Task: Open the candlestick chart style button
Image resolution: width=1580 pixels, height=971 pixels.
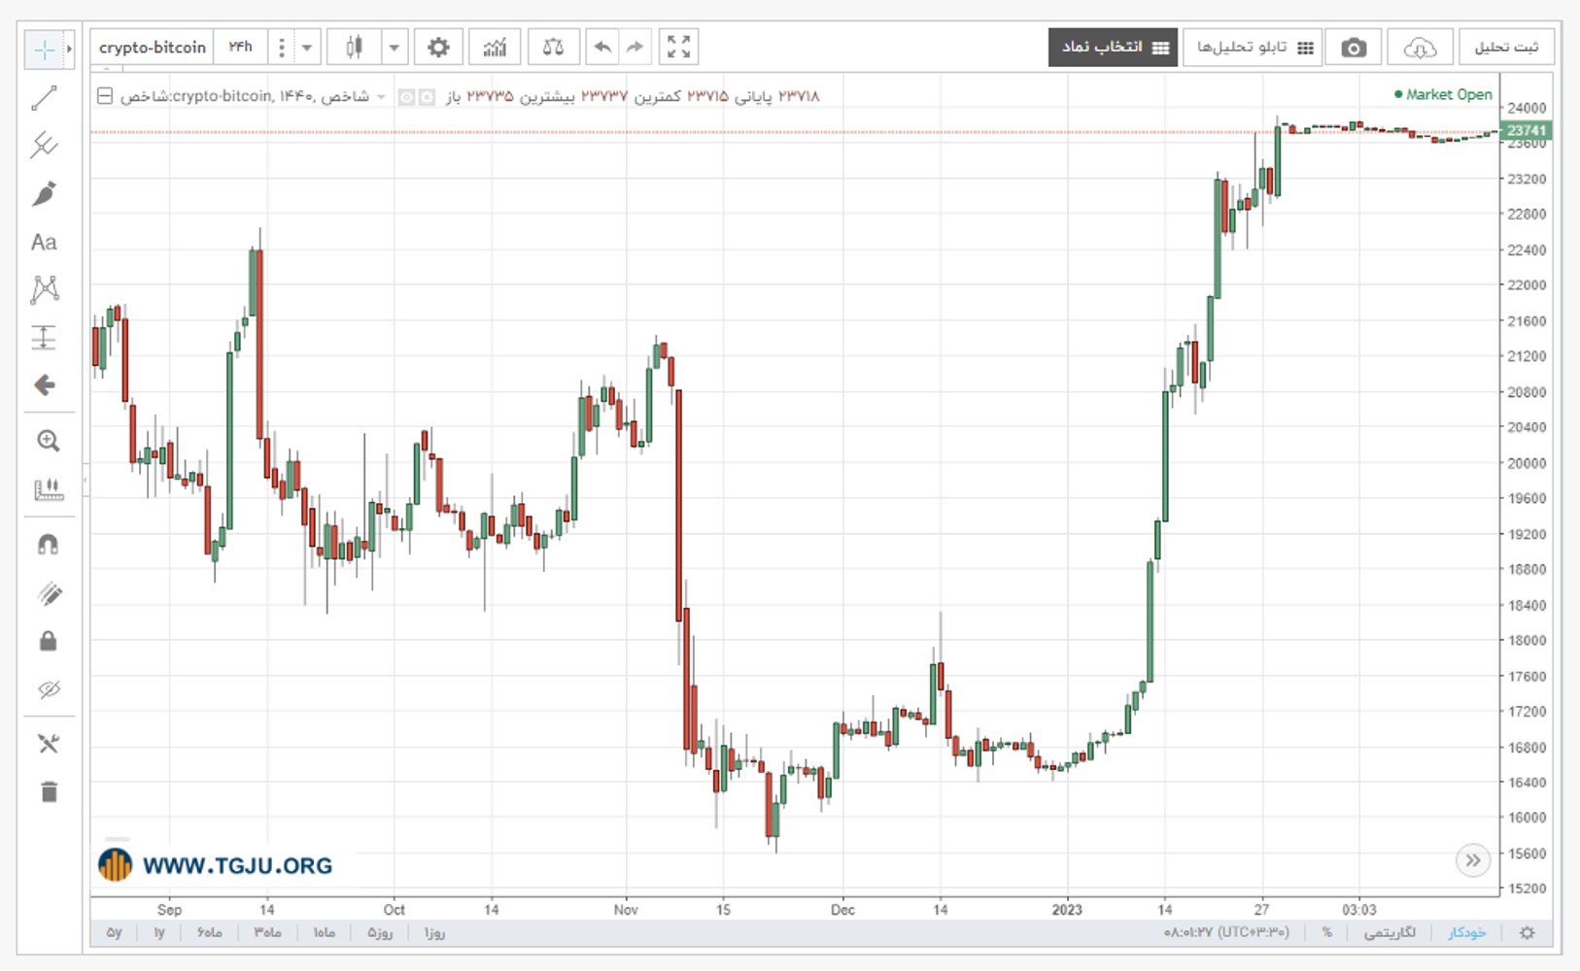Action: (354, 47)
